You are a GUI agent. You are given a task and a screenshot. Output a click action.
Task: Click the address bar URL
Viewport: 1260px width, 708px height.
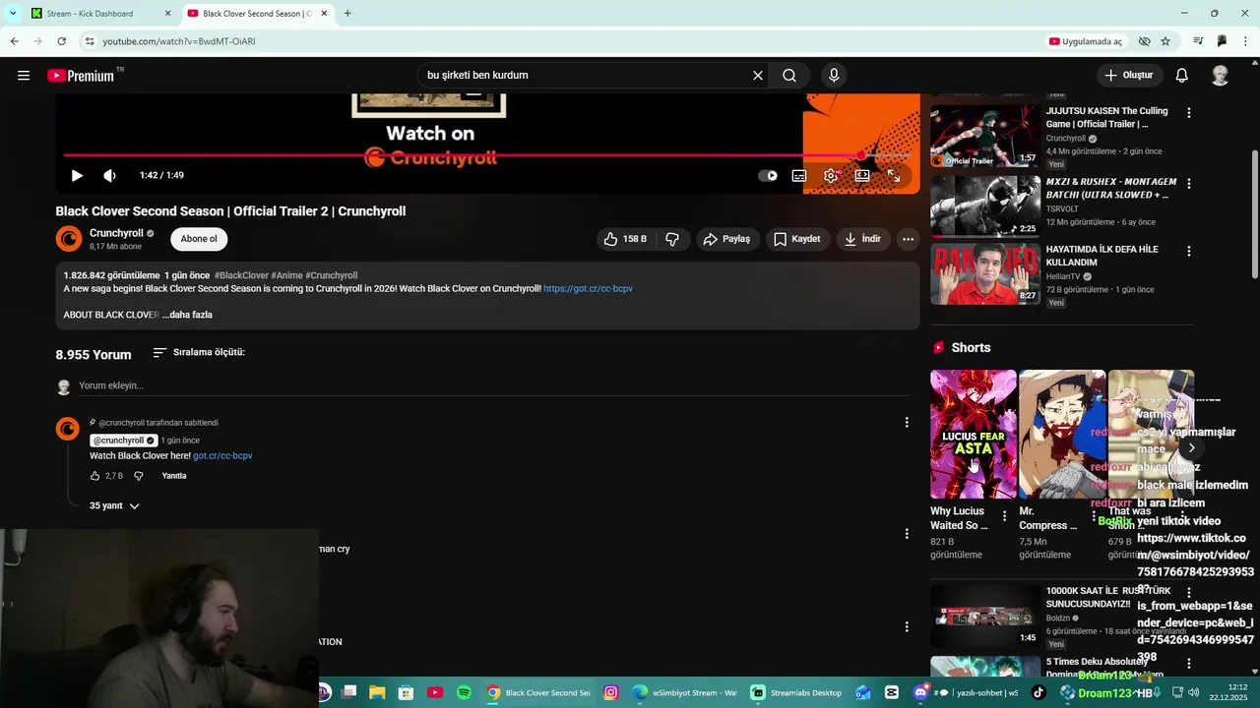(x=179, y=41)
